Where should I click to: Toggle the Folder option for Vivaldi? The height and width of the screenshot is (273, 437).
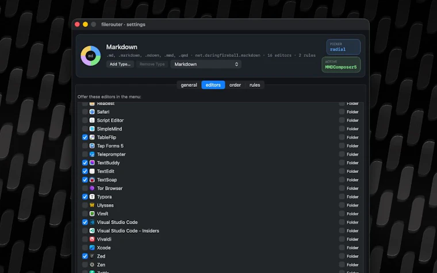point(342,239)
